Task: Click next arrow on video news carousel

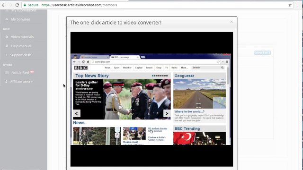Action: 167,113
